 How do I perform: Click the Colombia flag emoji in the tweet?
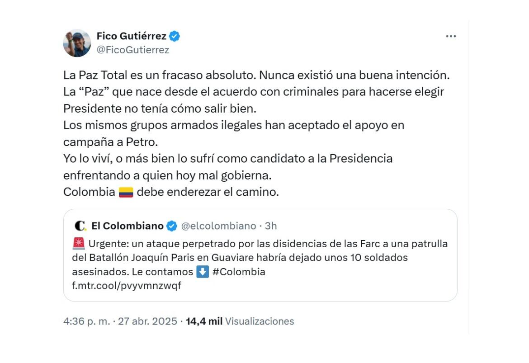(126, 192)
